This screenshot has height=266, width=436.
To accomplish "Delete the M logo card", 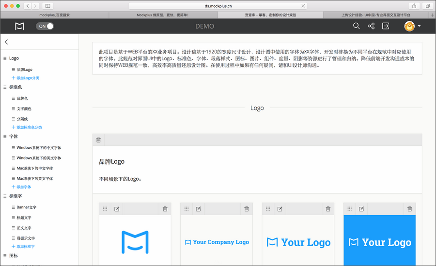I will 165,209.
